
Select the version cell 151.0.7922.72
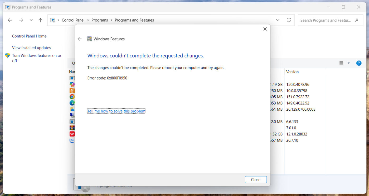click(x=298, y=97)
